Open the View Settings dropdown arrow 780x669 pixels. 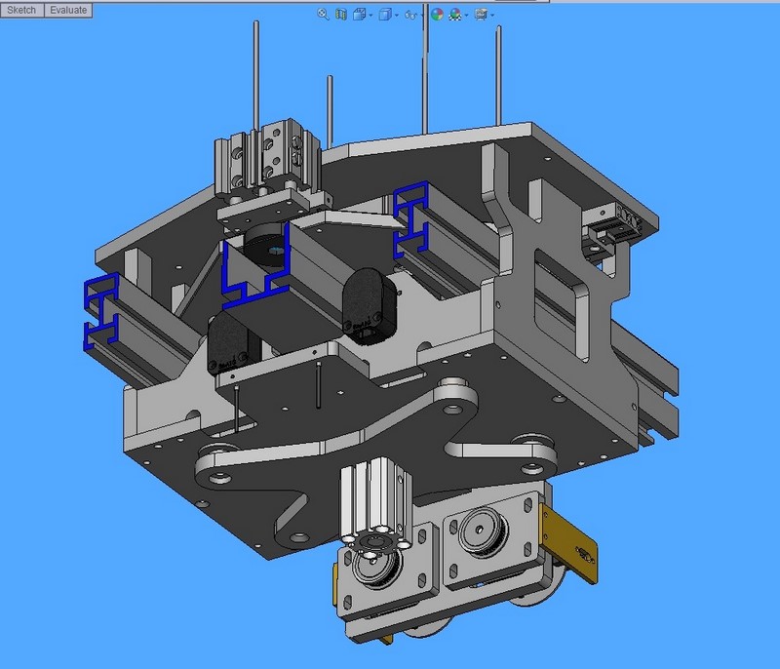tap(491, 16)
